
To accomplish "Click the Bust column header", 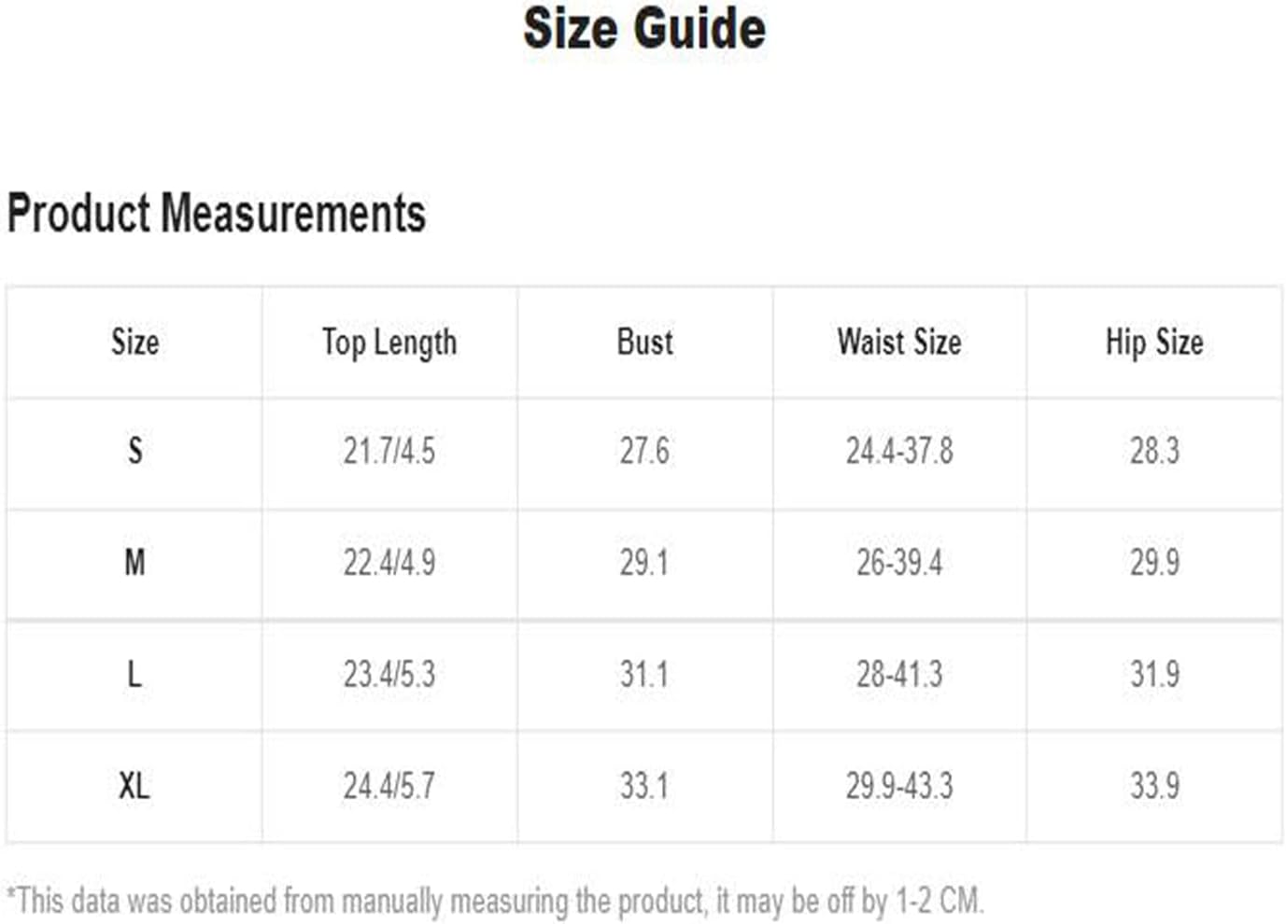I will [x=644, y=342].
